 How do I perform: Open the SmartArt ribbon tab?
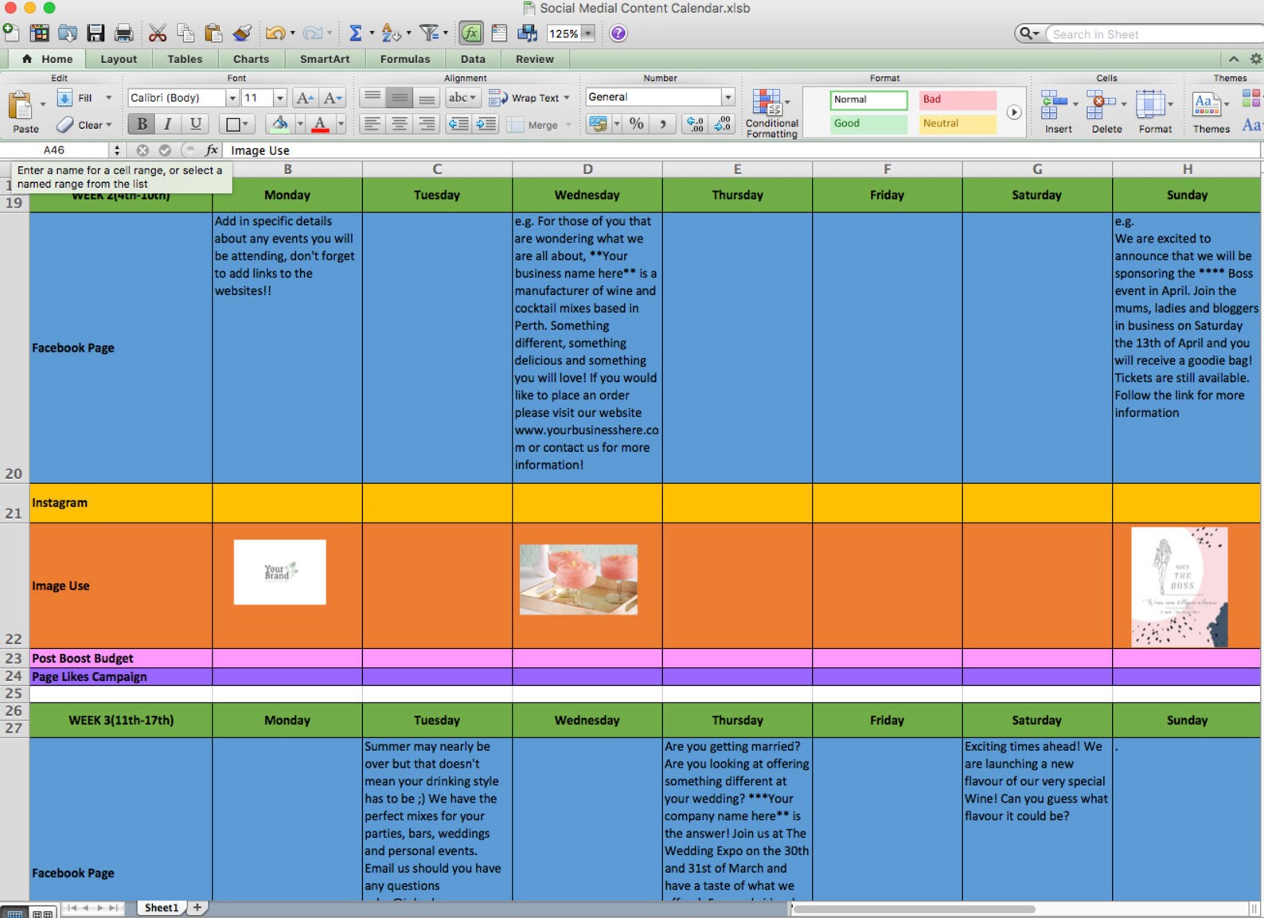pos(325,59)
